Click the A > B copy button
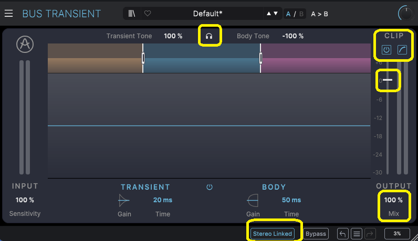Screen dimensions: 418x241 click(319, 14)
